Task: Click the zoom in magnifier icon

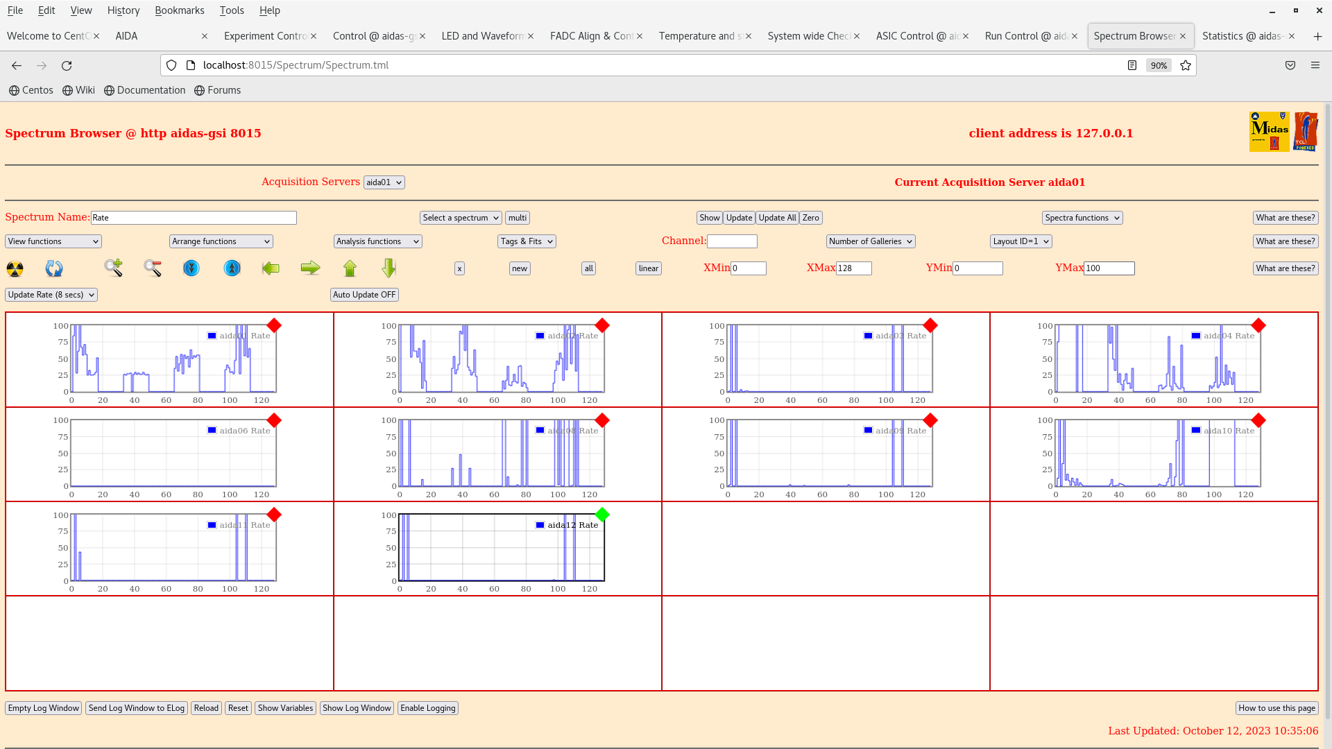Action: (113, 268)
